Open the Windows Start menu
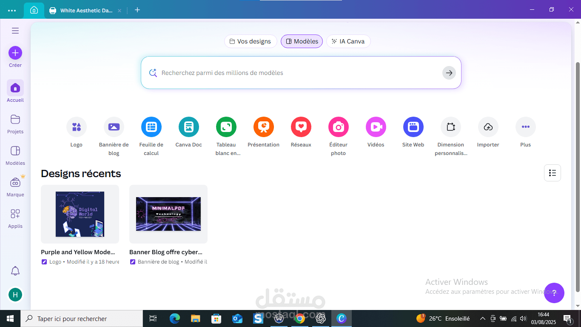Image resolution: width=581 pixels, height=327 pixels. pyautogui.click(x=10, y=318)
